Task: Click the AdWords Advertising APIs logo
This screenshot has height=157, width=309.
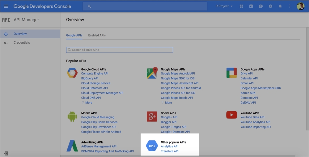Action: pos(72,146)
